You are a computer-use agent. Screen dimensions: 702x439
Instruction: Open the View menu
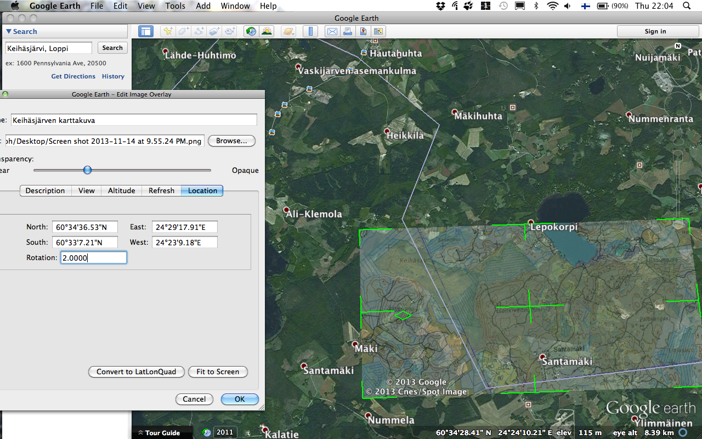point(146,6)
